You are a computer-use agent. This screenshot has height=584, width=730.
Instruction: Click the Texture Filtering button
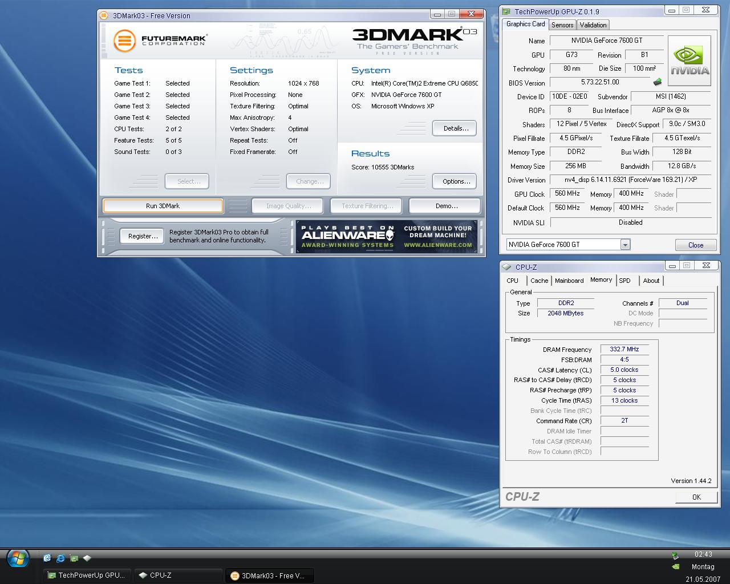[x=366, y=206]
